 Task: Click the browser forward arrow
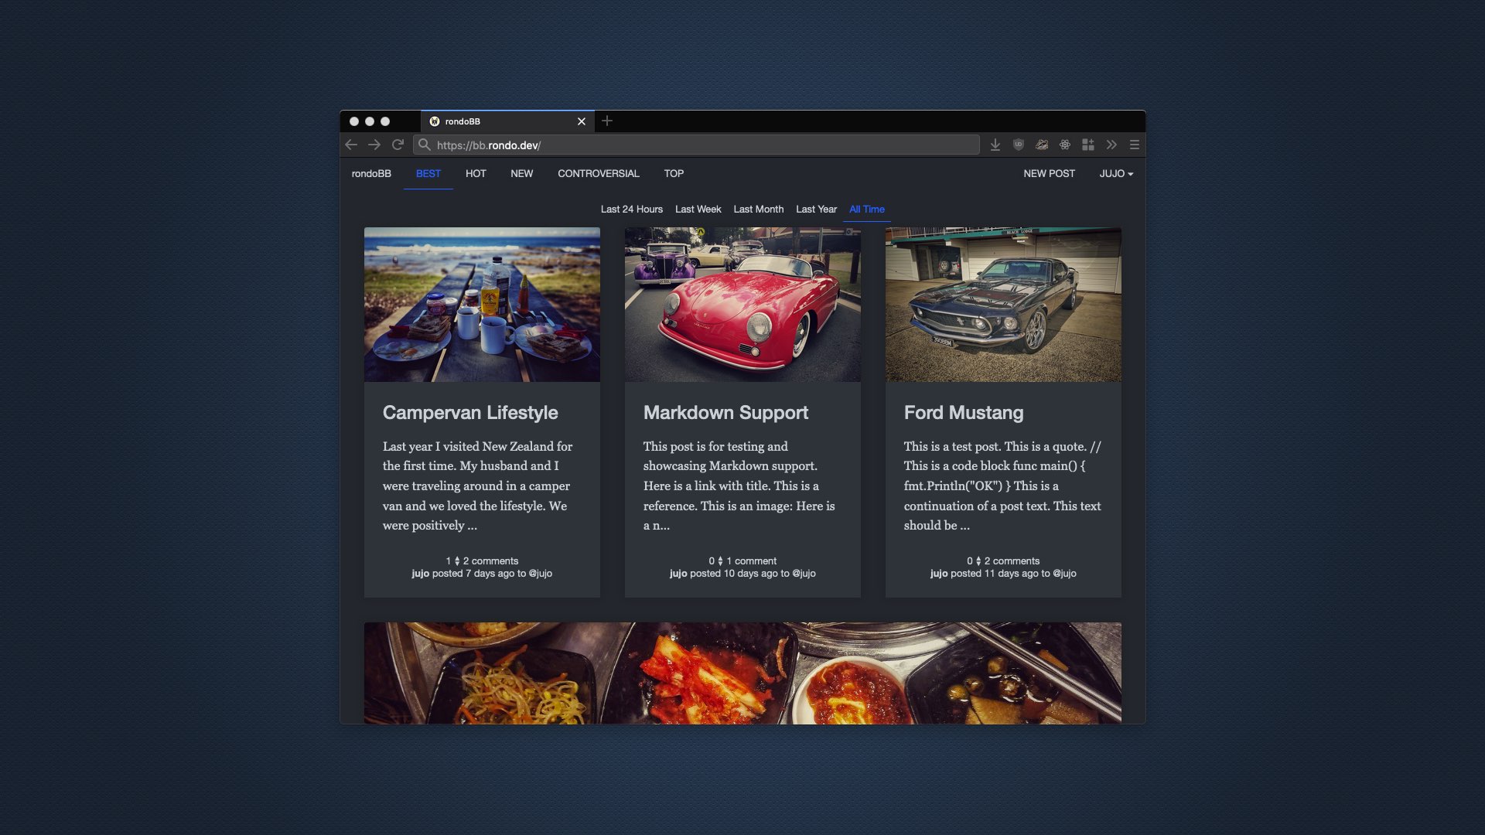374,145
